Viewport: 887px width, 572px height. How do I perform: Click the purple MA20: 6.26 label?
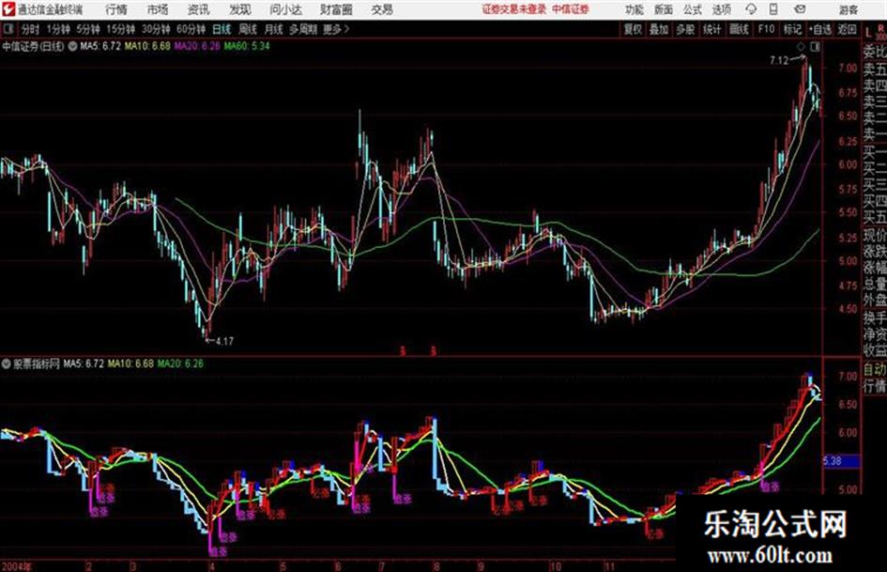tap(197, 46)
